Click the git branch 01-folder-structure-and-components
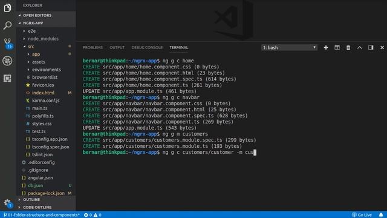Viewport: 387px width, 218px height. (x=42, y=215)
